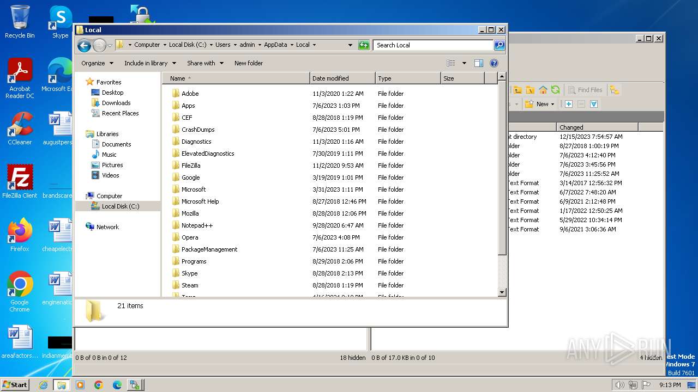Open CCleaner desktop shortcut
This screenshot has width=698, height=392.
click(20, 128)
